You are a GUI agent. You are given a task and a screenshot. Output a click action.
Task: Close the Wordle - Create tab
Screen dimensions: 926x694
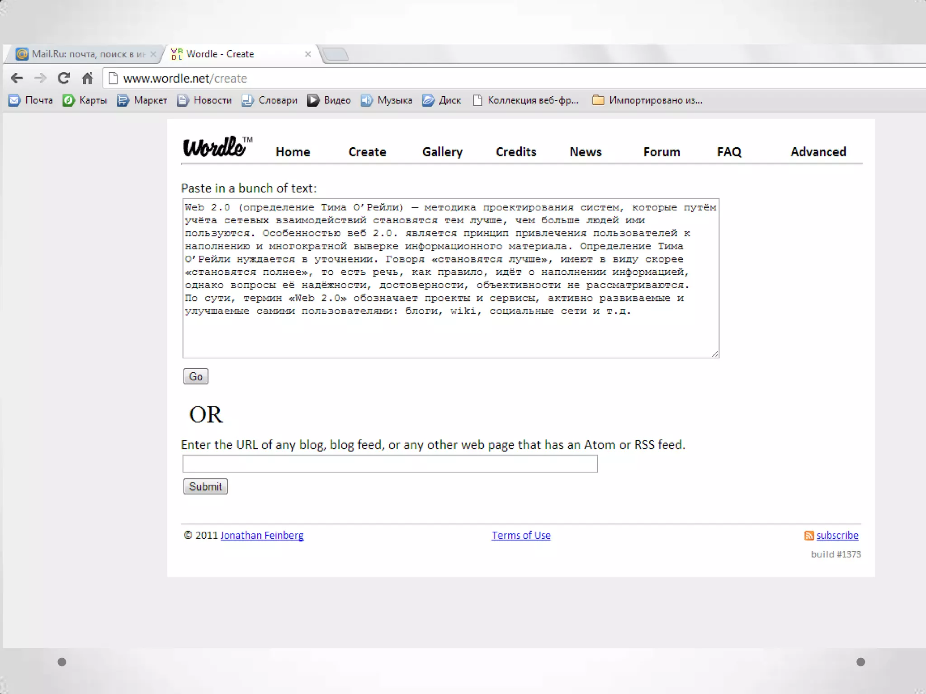coord(308,54)
